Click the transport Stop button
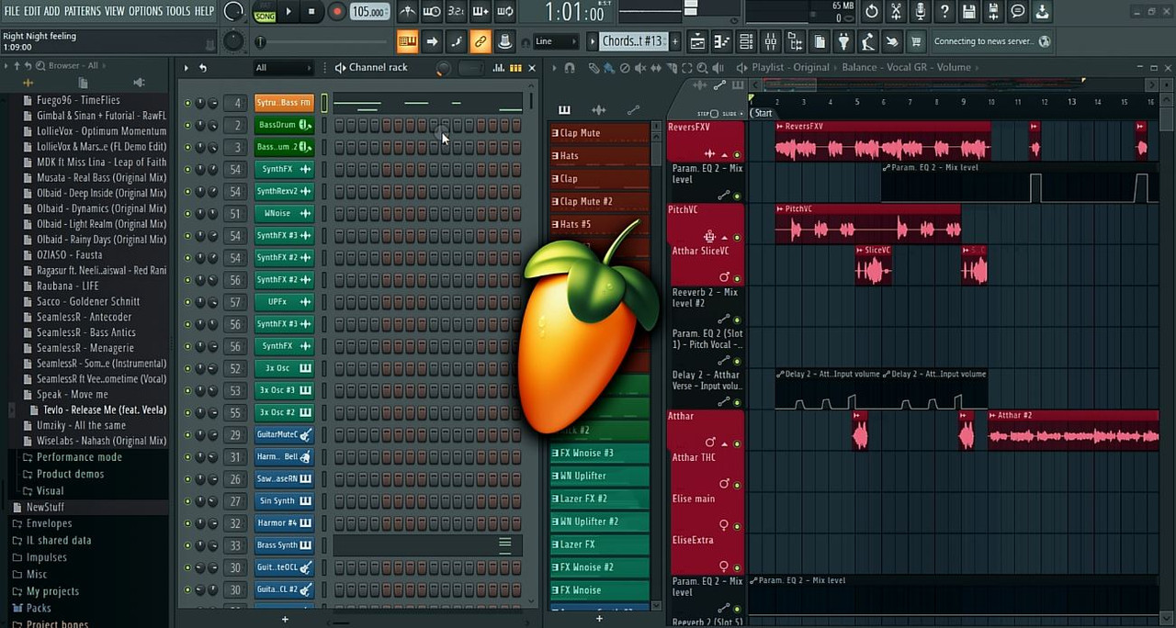 tap(311, 12)
